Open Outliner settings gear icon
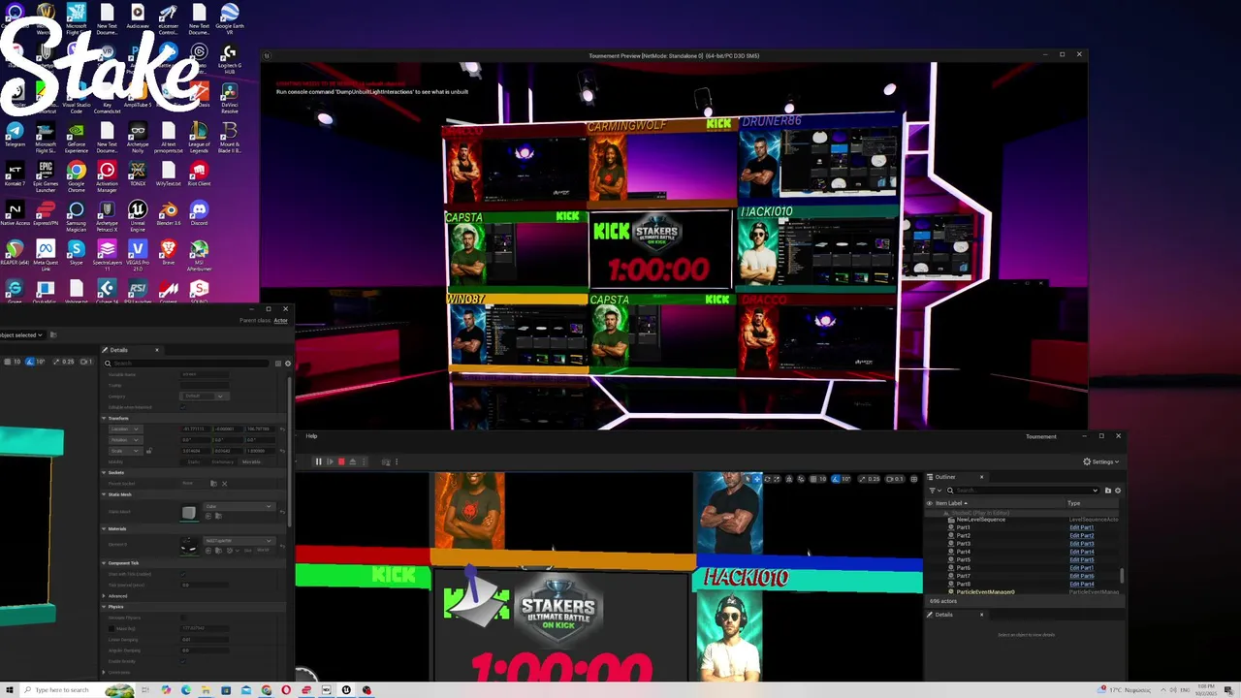Viewport: 1241px width, 698px height. click(x=1118, y=491)
